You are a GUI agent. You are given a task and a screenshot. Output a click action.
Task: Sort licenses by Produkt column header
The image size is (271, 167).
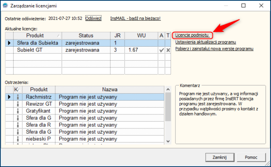click(x=37, y=35)
